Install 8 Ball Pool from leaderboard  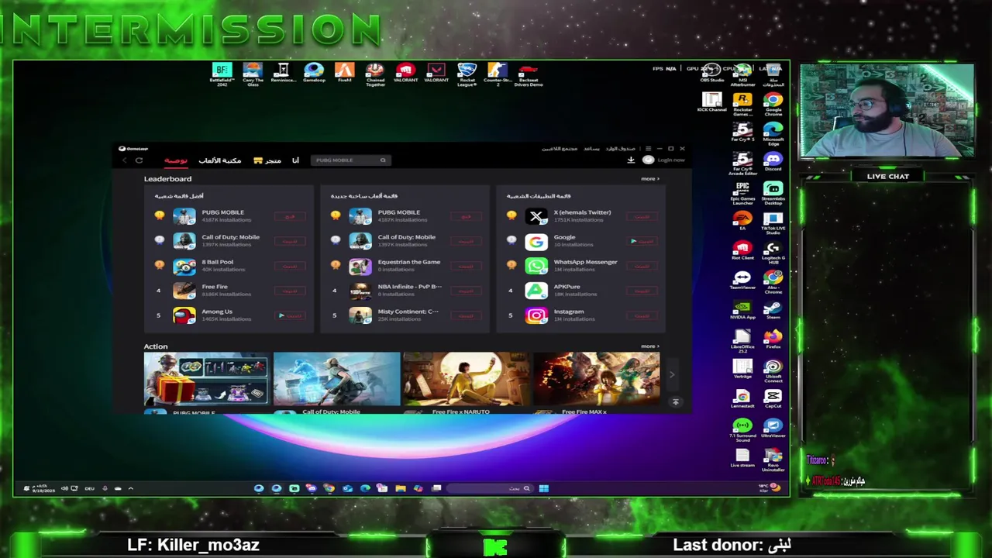(289, 266)
